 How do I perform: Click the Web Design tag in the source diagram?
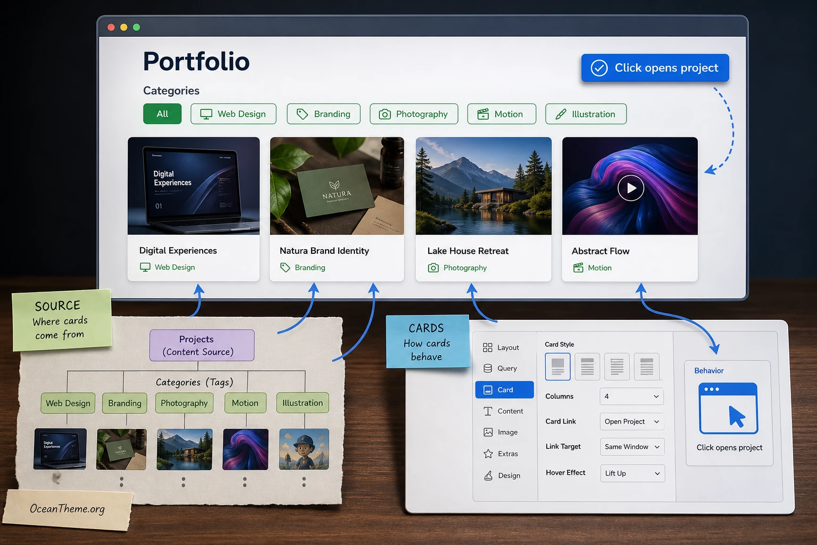click(x=68, y=403)
